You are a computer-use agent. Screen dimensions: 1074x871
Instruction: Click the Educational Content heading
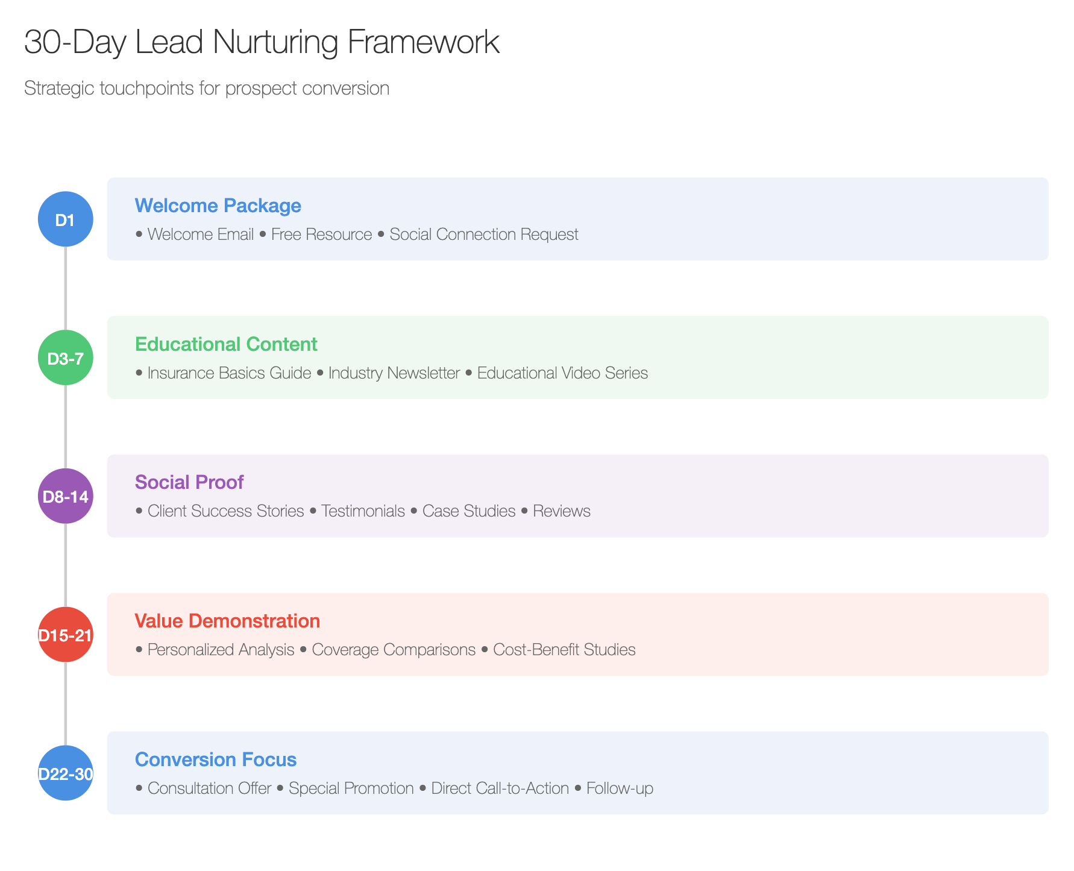(x=226, y=344)
